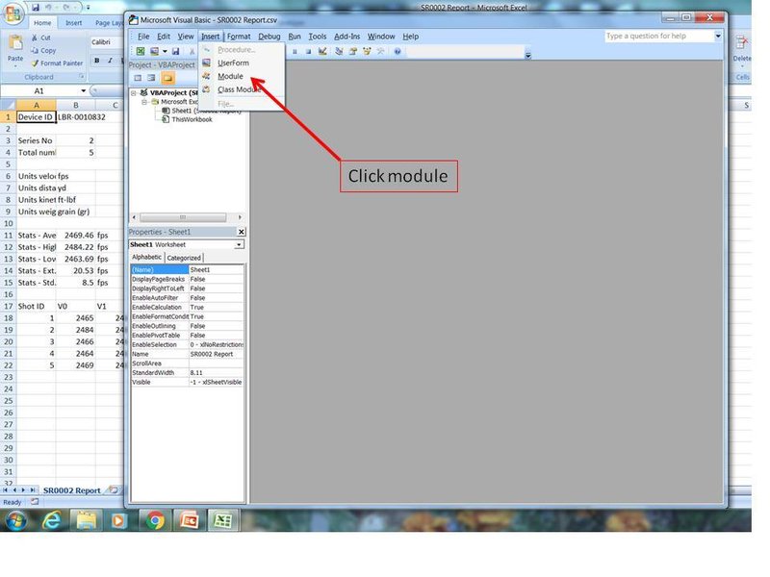
Task: Click 'Type a question for help' box
Action: tap(659, 36)
